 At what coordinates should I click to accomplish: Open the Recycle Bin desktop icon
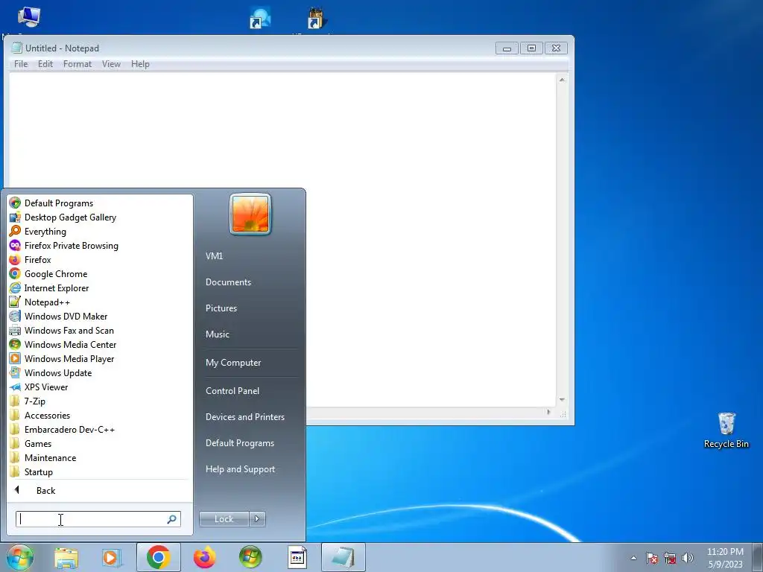(726, 430)
